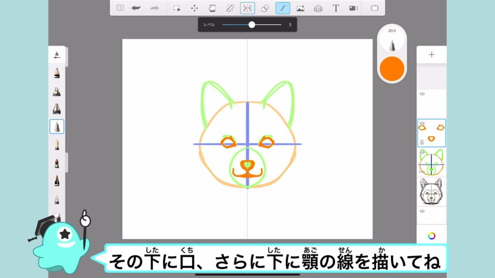The width and height of the screenshot is (495, 278).
Task: Select the black dog sketch layer thumbnail
Action: point(432,191)
